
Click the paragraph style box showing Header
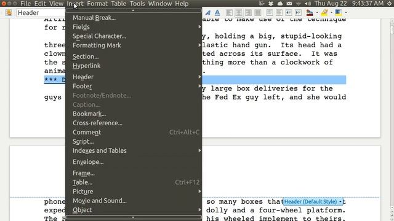pos(41,13)
